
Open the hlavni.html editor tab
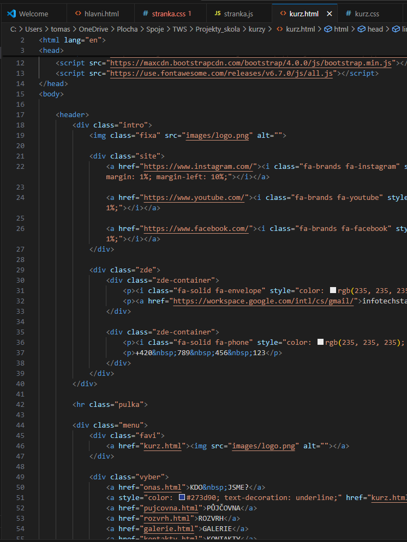(101, 14)
